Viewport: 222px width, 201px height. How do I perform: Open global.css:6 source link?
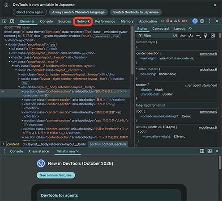coord(208,70)
